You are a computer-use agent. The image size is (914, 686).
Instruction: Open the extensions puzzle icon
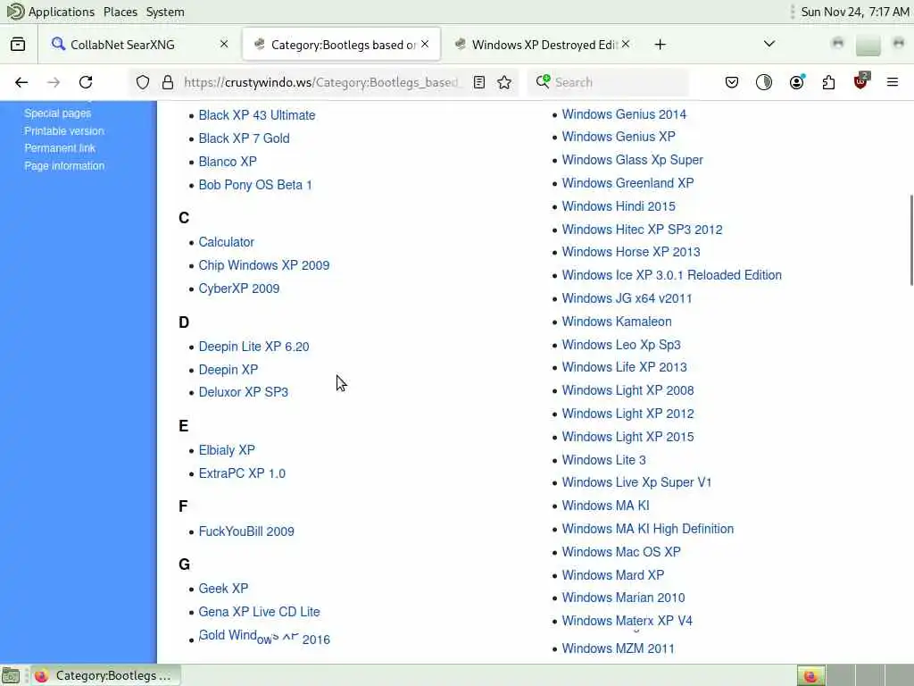(x=828, y=82)
